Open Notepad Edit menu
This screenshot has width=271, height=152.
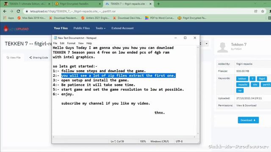62,43
